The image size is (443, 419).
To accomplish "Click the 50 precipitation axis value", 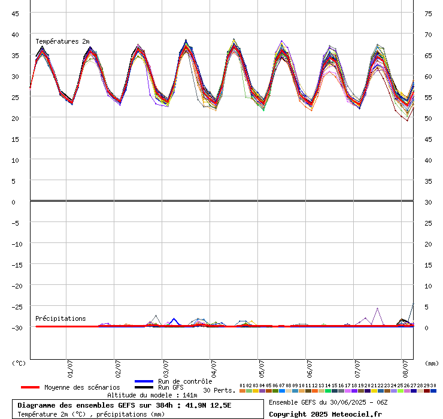I will coord(428,119).
